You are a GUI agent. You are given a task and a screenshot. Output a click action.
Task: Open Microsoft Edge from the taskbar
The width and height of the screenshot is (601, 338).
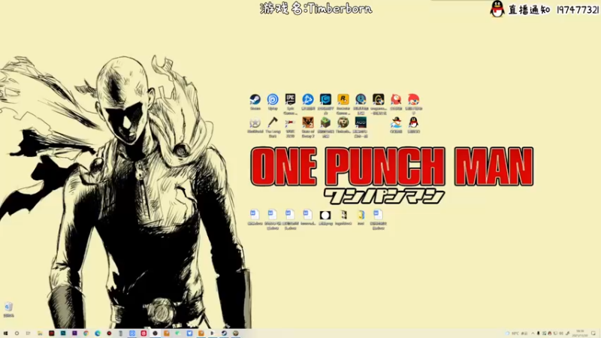[x=98, y=333]
